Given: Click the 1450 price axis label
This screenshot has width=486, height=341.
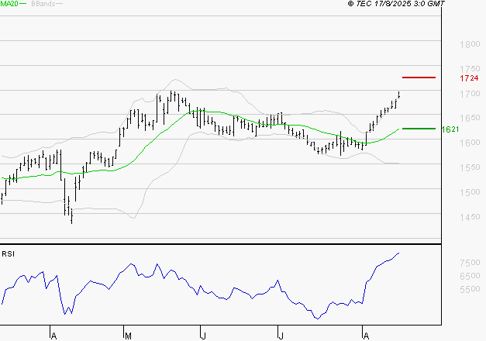Looking at the screenshot, I should click(470, 217).
